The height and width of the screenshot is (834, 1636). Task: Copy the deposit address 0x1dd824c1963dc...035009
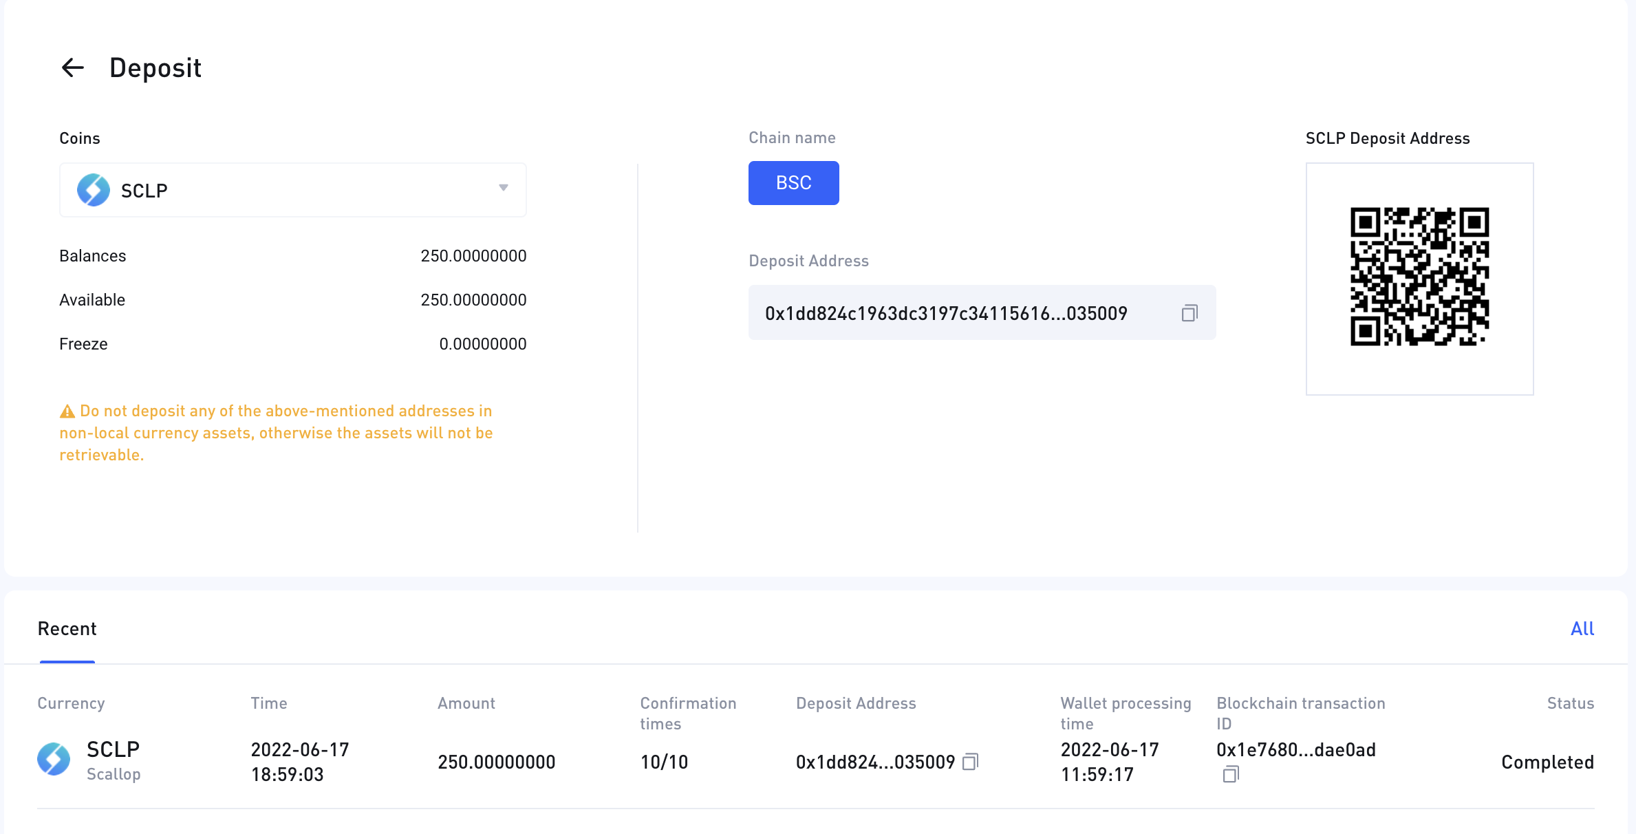tap(1190, 313)
